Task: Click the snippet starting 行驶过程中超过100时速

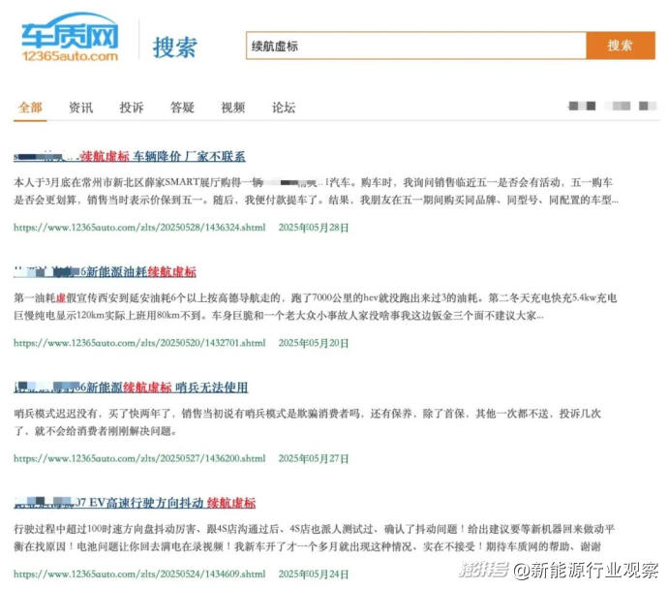Action: pos(314,538)
